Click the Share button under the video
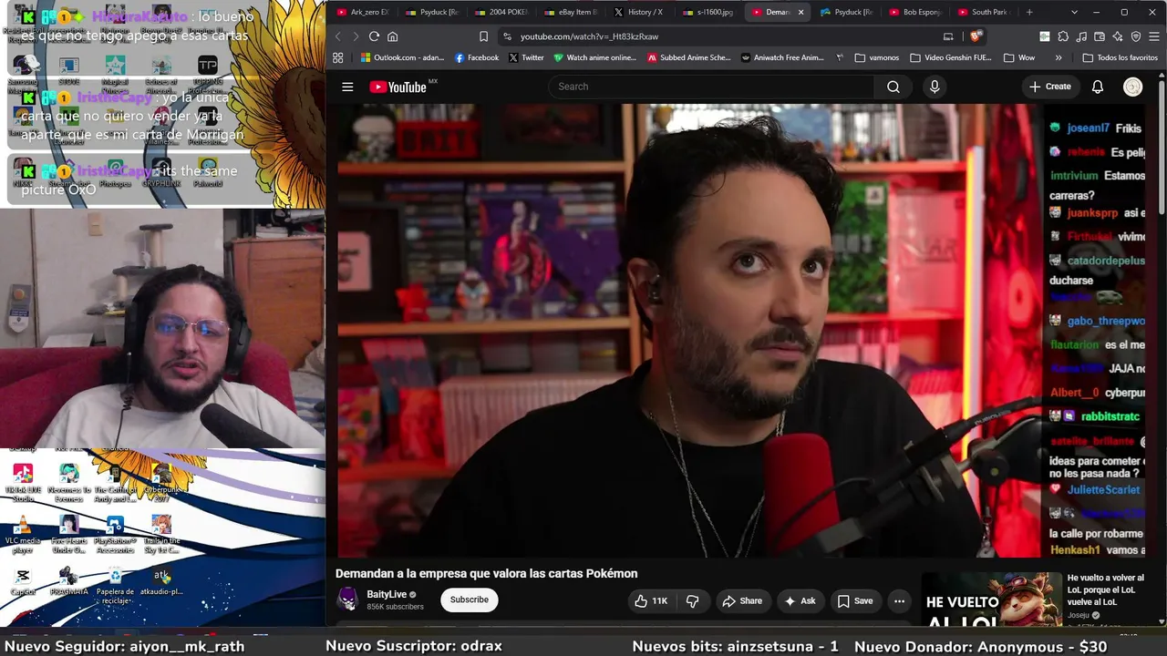The width and height of the screenshot is (1167, 656). pos(742,600)
